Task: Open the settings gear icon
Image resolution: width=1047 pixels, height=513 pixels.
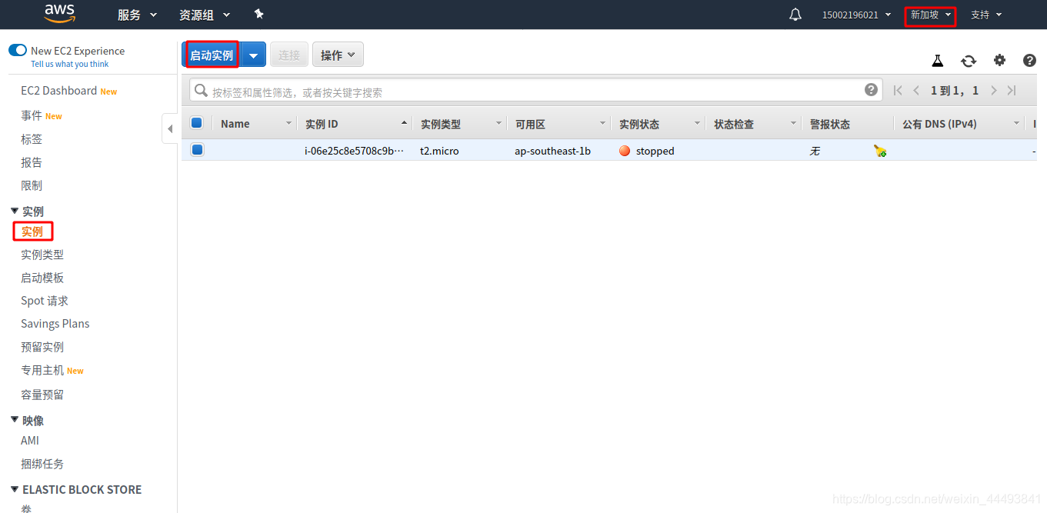Action: point(999,60)
